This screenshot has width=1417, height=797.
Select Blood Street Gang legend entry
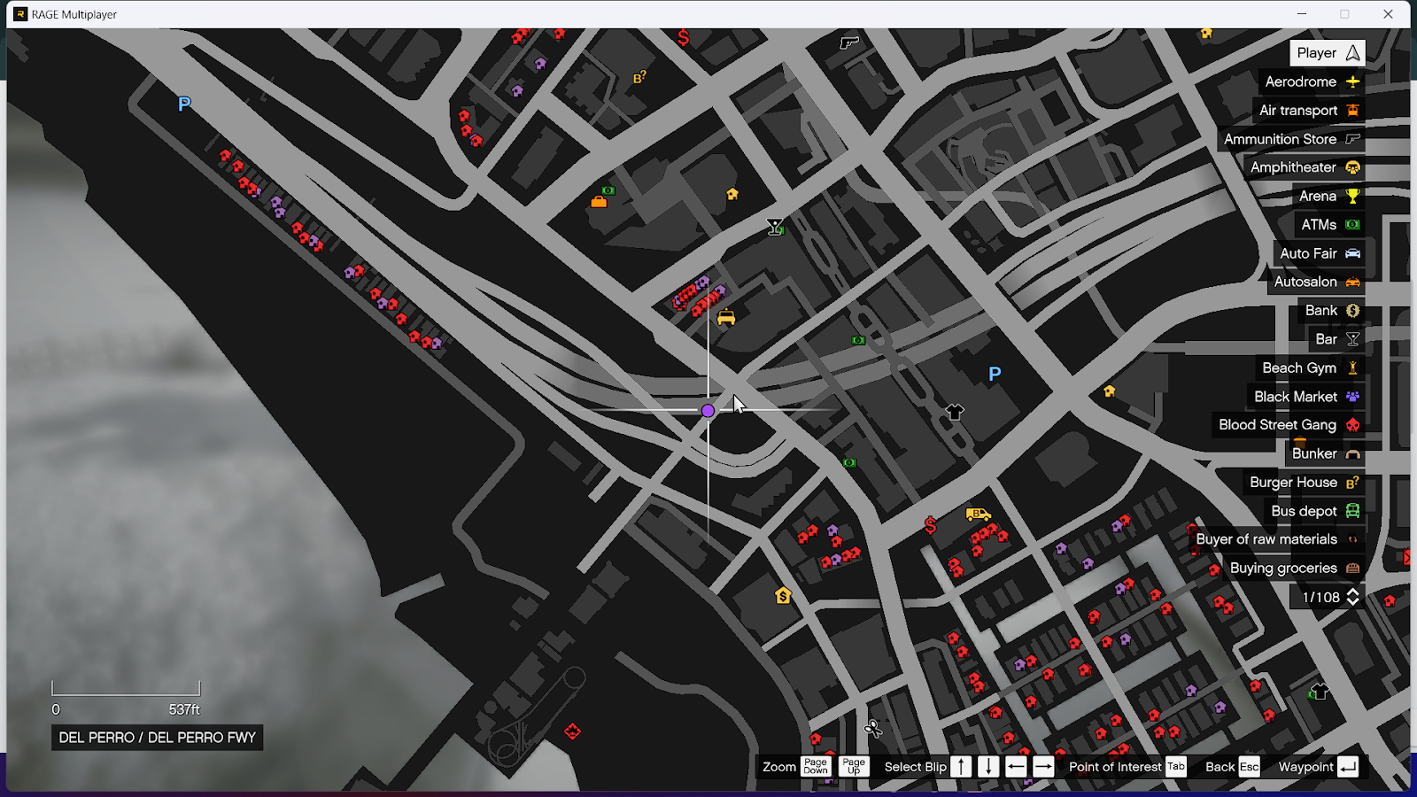point(1289,425)
